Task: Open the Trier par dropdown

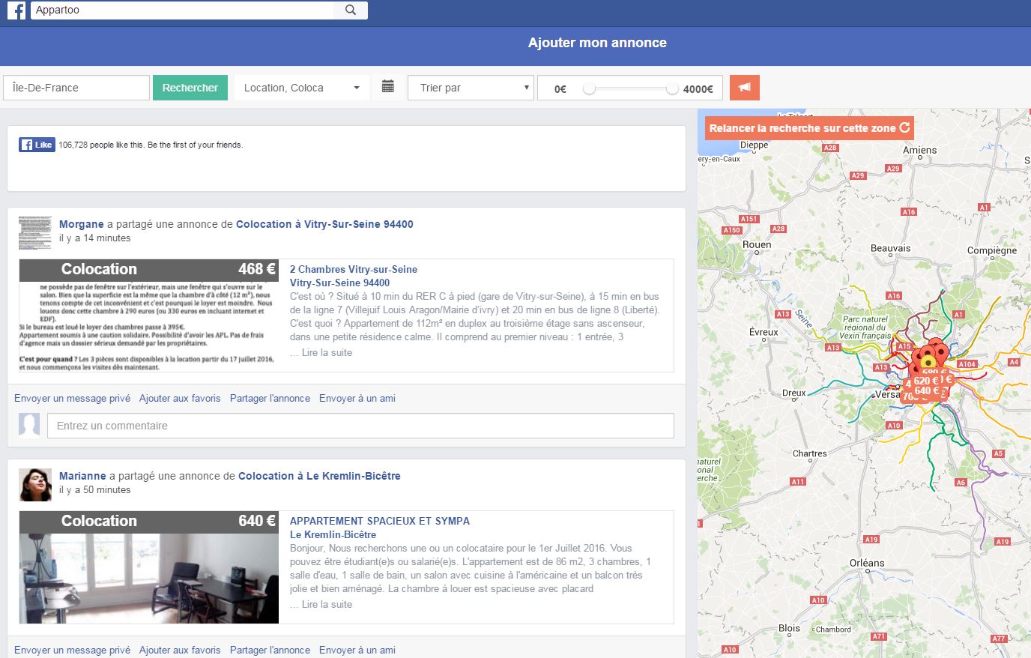Action: pyautogui.click(x=471, y=88)
